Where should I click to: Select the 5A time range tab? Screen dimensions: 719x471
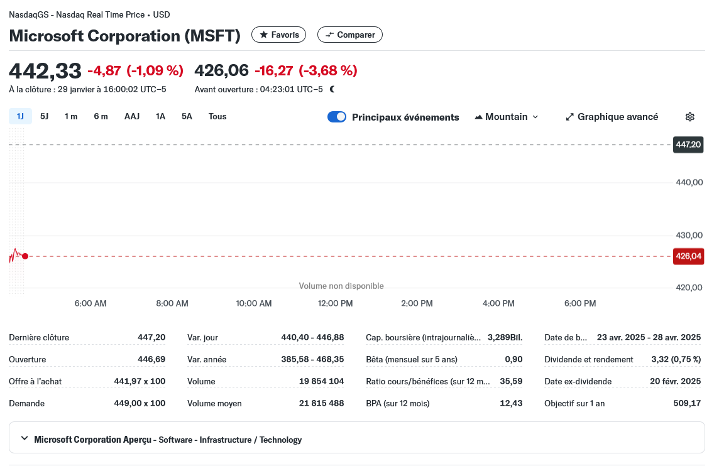187,116
